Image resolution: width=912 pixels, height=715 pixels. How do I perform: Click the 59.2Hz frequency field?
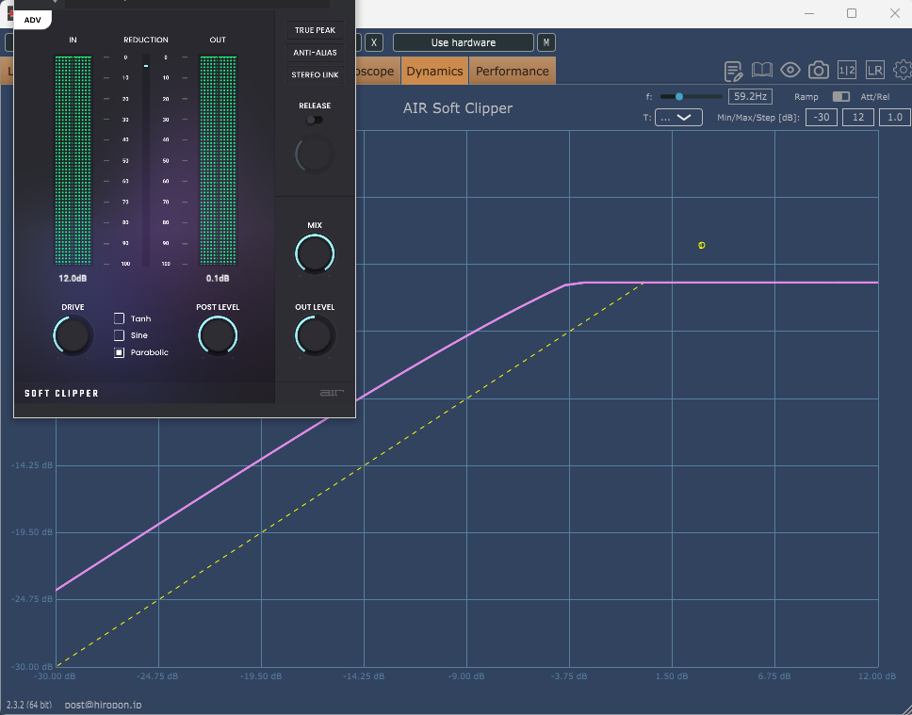[x=750, y=97]
